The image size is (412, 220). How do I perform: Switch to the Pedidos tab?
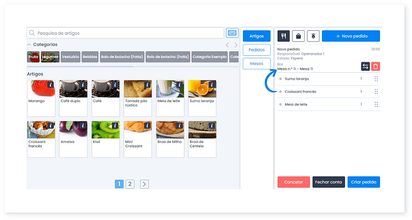(x=256, y=50)
